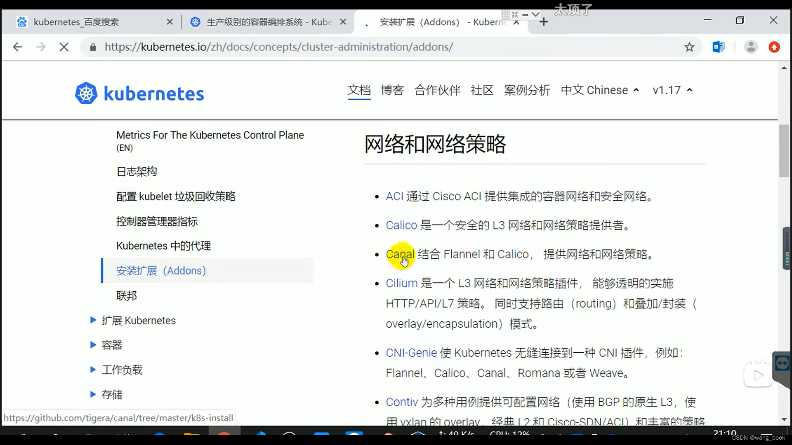
Task: Open the 合作伙伴 navigation item
Action: click(437, 90)
